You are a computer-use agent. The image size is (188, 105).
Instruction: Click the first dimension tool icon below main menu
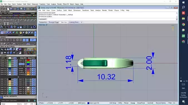2,20
